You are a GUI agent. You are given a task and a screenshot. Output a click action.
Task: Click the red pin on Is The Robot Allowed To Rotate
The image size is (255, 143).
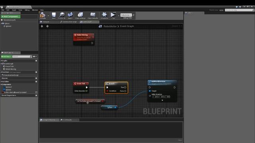click(102, 101)
